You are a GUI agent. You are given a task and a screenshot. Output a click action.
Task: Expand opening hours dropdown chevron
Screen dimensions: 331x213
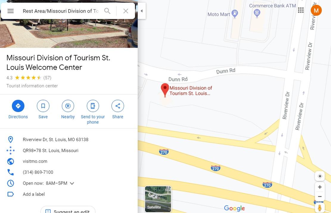pyautogui.click(x=72, y=183)
